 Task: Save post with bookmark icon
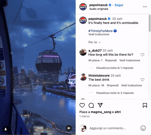(145, 105)
